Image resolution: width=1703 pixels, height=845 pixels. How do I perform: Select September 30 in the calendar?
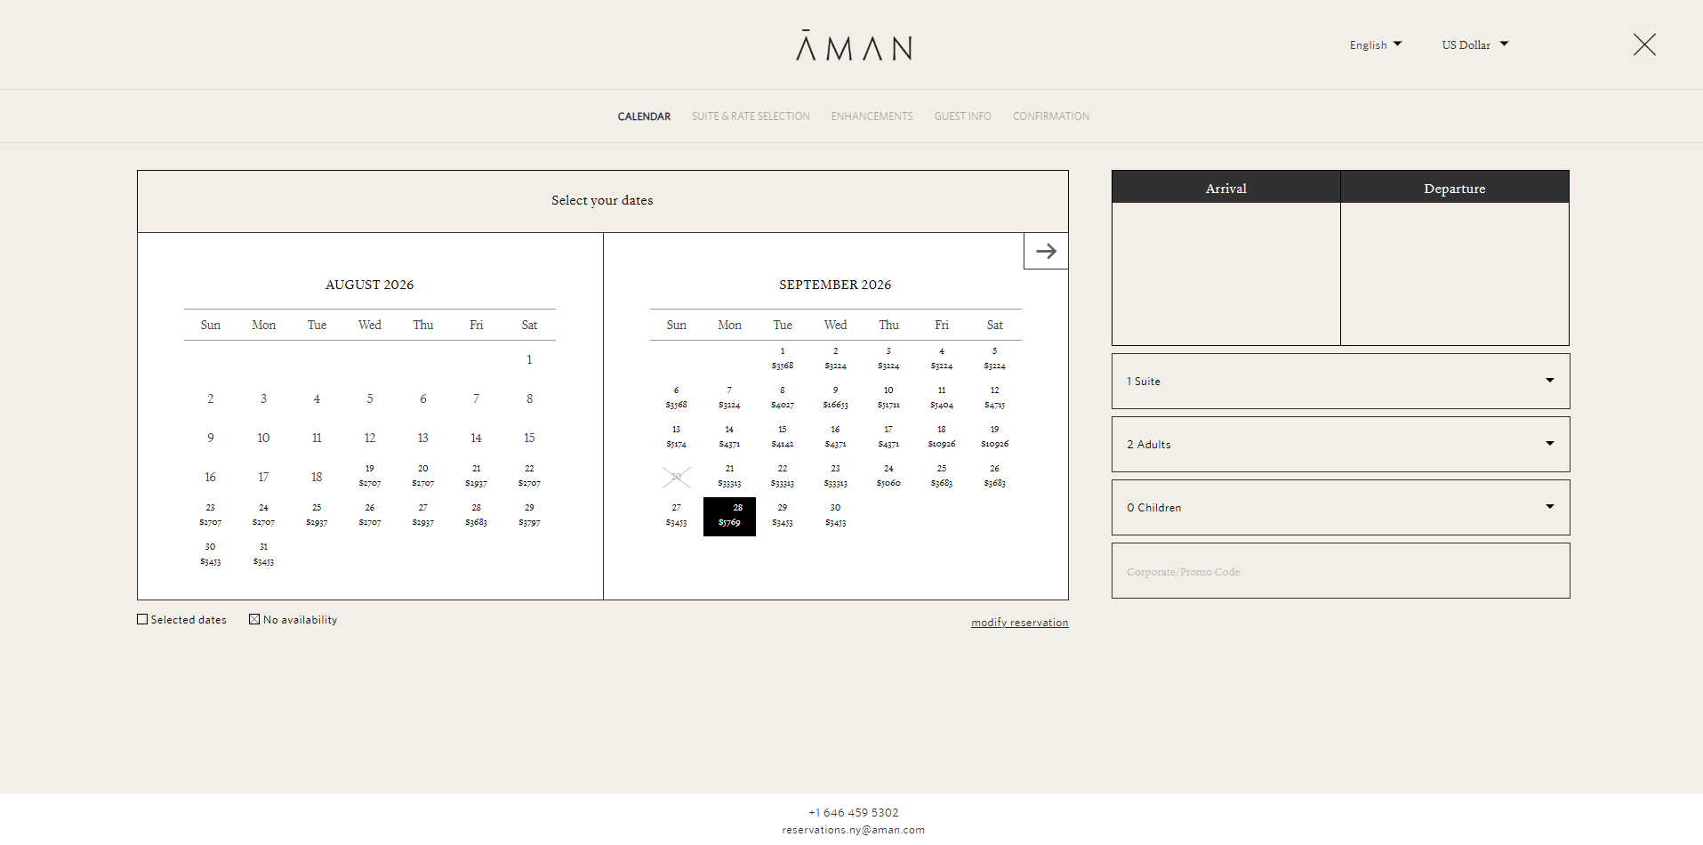click(x=835, y=515)
